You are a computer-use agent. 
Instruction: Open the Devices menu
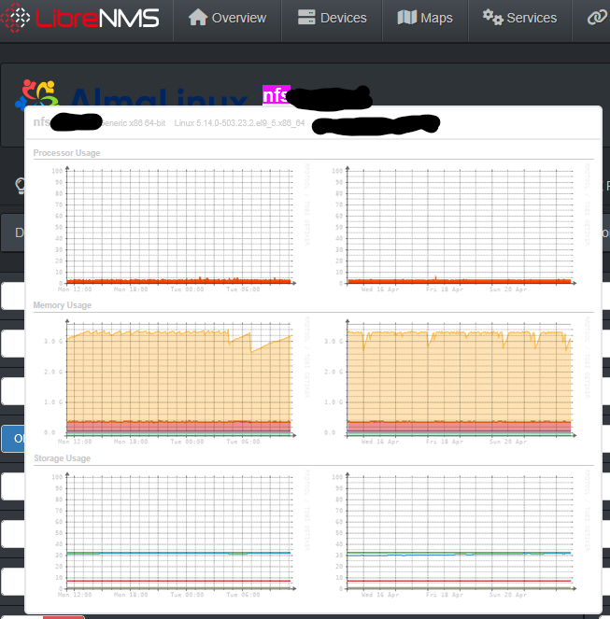[332, 18]
